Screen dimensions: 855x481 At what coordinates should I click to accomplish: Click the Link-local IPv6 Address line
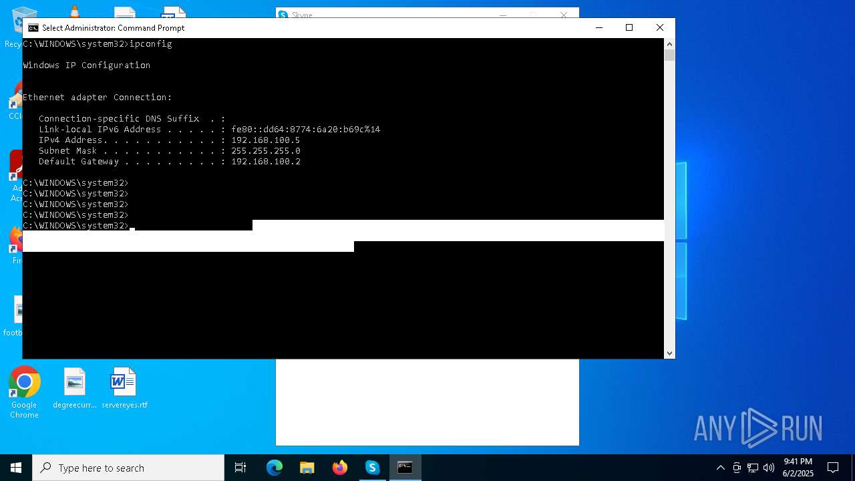(209, 130)
